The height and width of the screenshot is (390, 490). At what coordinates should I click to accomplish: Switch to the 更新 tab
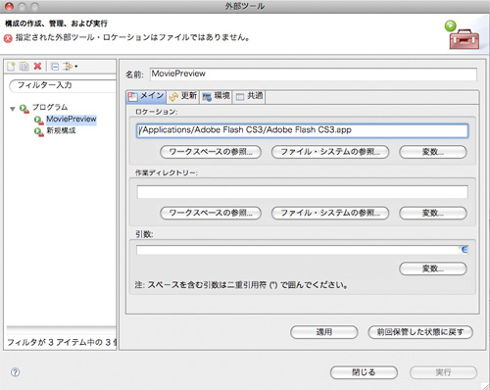(x=183, y=96)
